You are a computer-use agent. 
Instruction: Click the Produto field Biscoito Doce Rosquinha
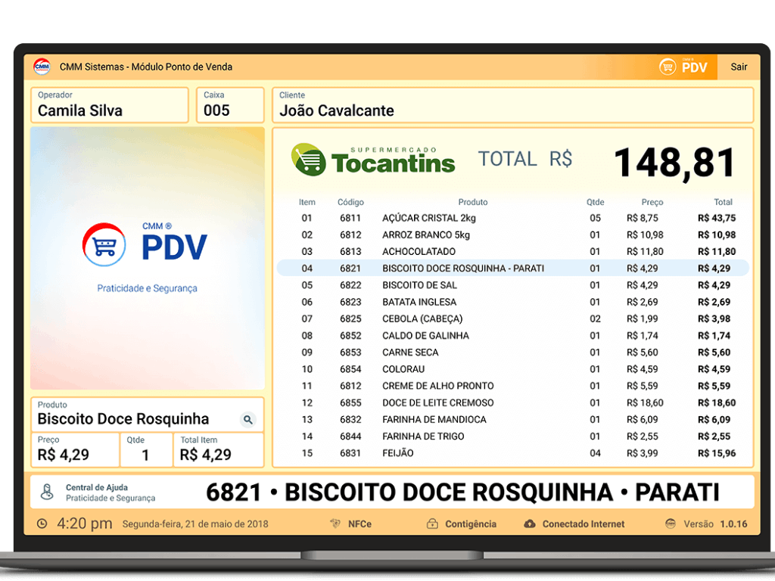(x=136, y=419)
